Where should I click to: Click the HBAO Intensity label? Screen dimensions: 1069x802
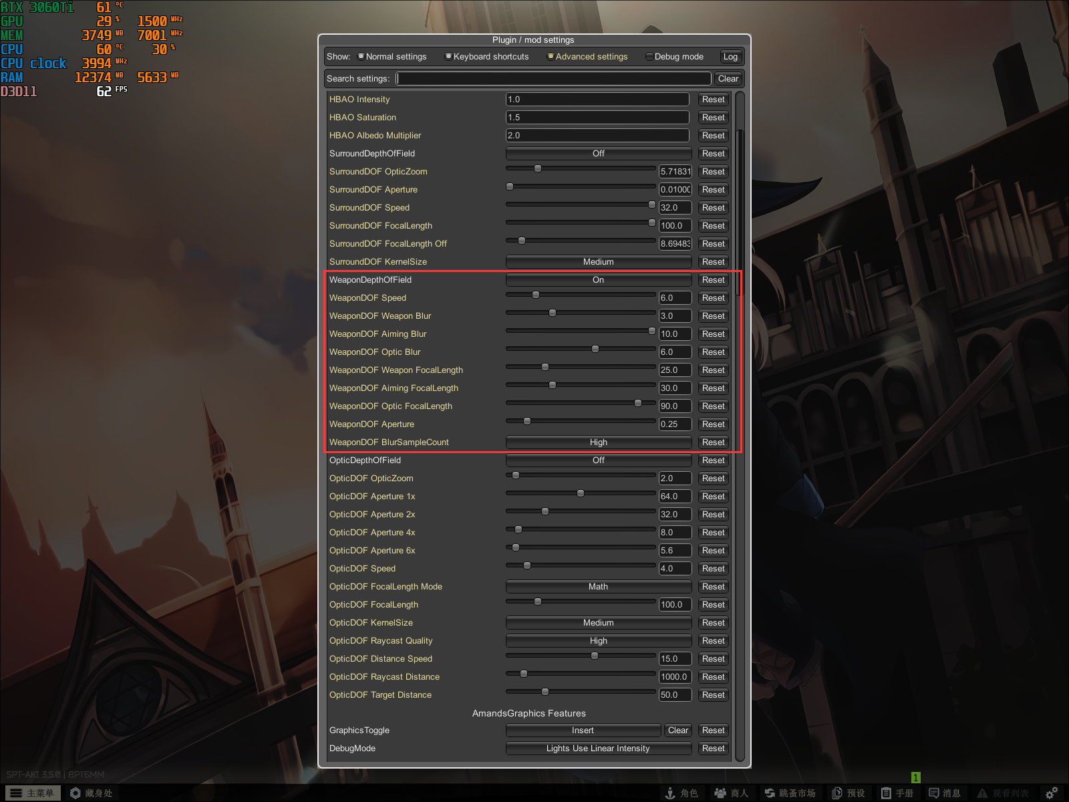359,100
